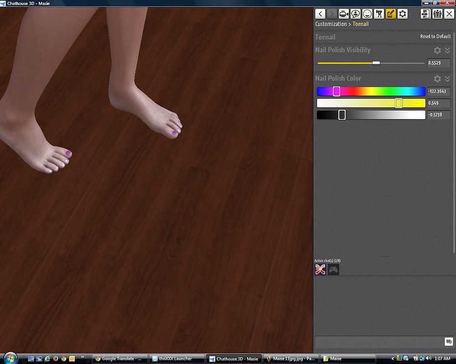456x364 pixels.
Task: Open the settings gear in top toolbar
Action: (402, 14)
